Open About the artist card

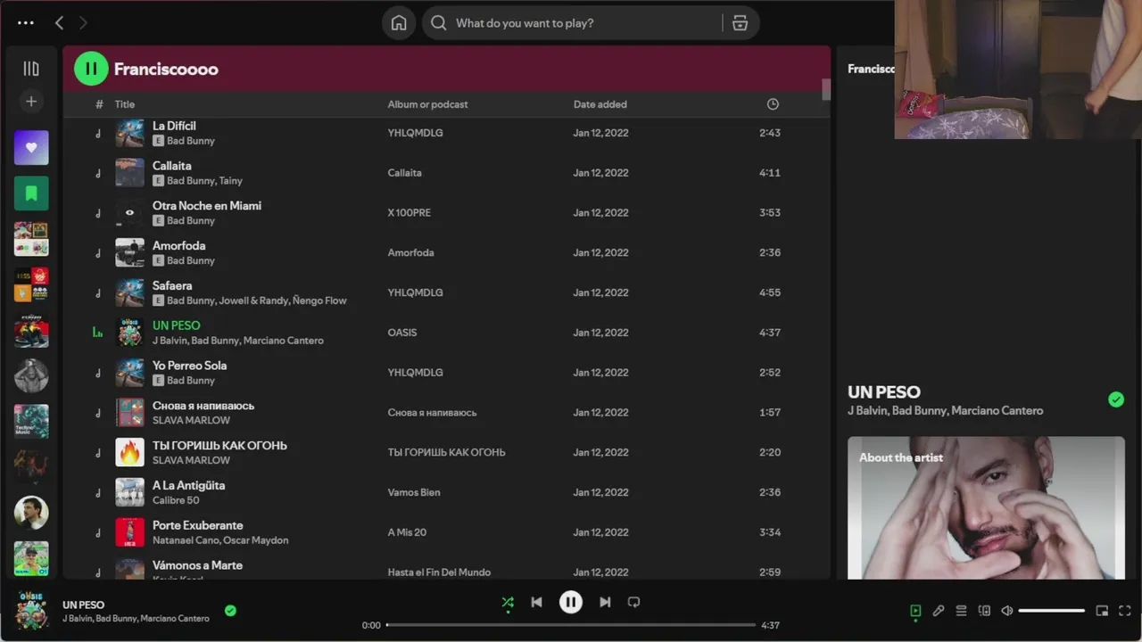pos(986,507)
